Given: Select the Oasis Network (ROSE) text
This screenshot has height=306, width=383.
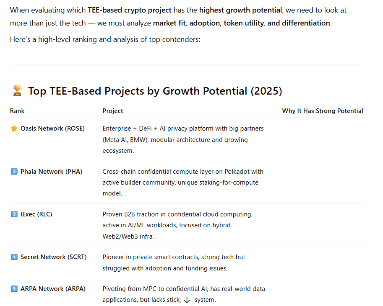Looking at the screenshot, I should pyautogui.click(x=52, y=129).
